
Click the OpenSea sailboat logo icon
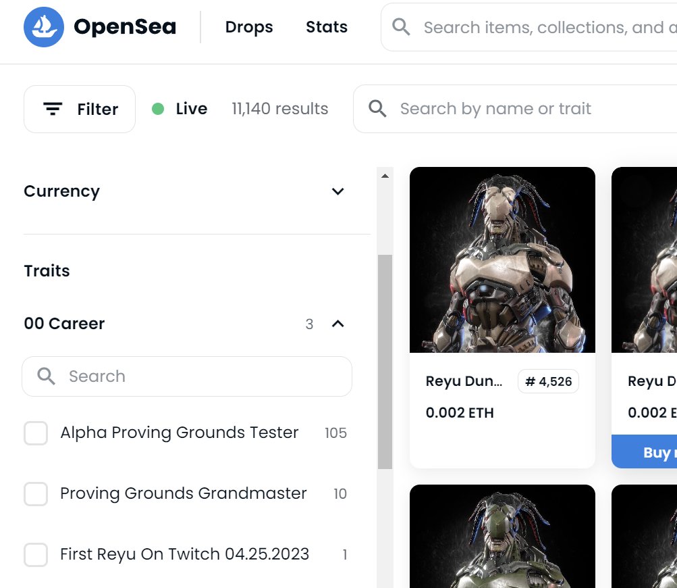coord(44,27)
